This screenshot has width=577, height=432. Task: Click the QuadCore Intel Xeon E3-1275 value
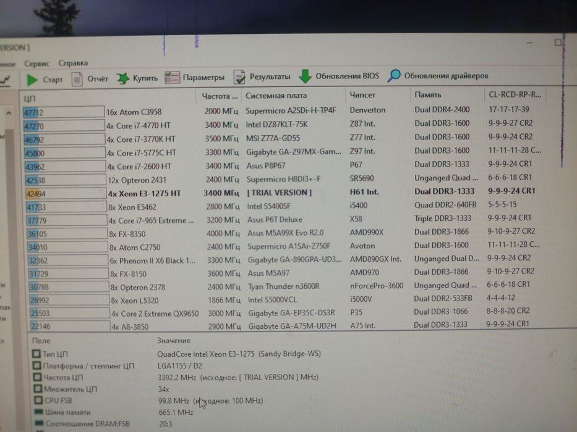[x=239, y=354]
